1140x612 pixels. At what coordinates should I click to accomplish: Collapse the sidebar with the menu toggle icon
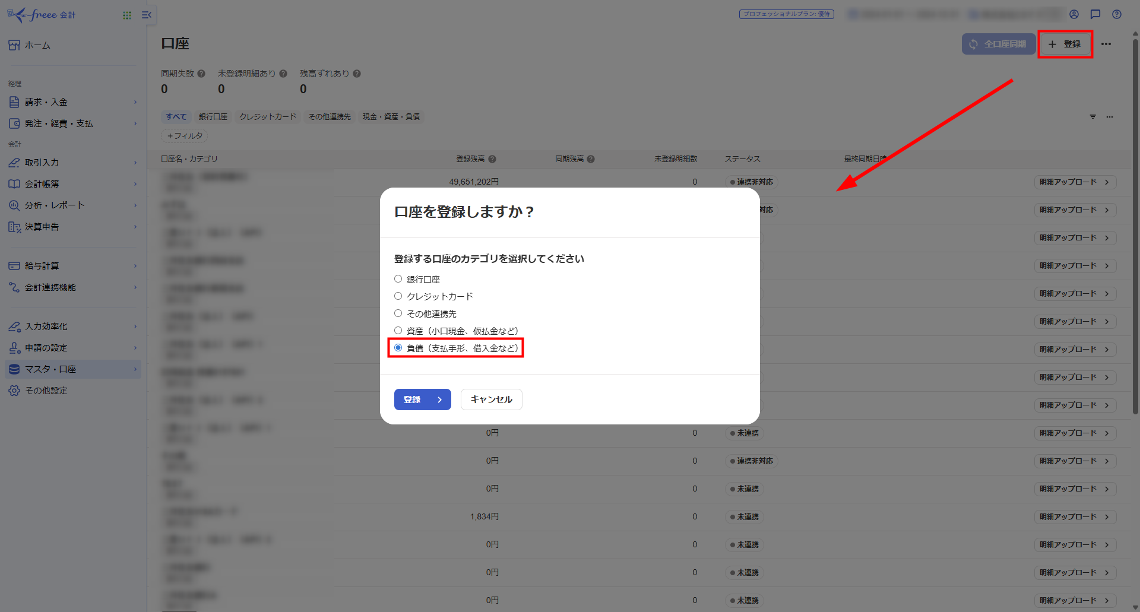coord(147,15)
